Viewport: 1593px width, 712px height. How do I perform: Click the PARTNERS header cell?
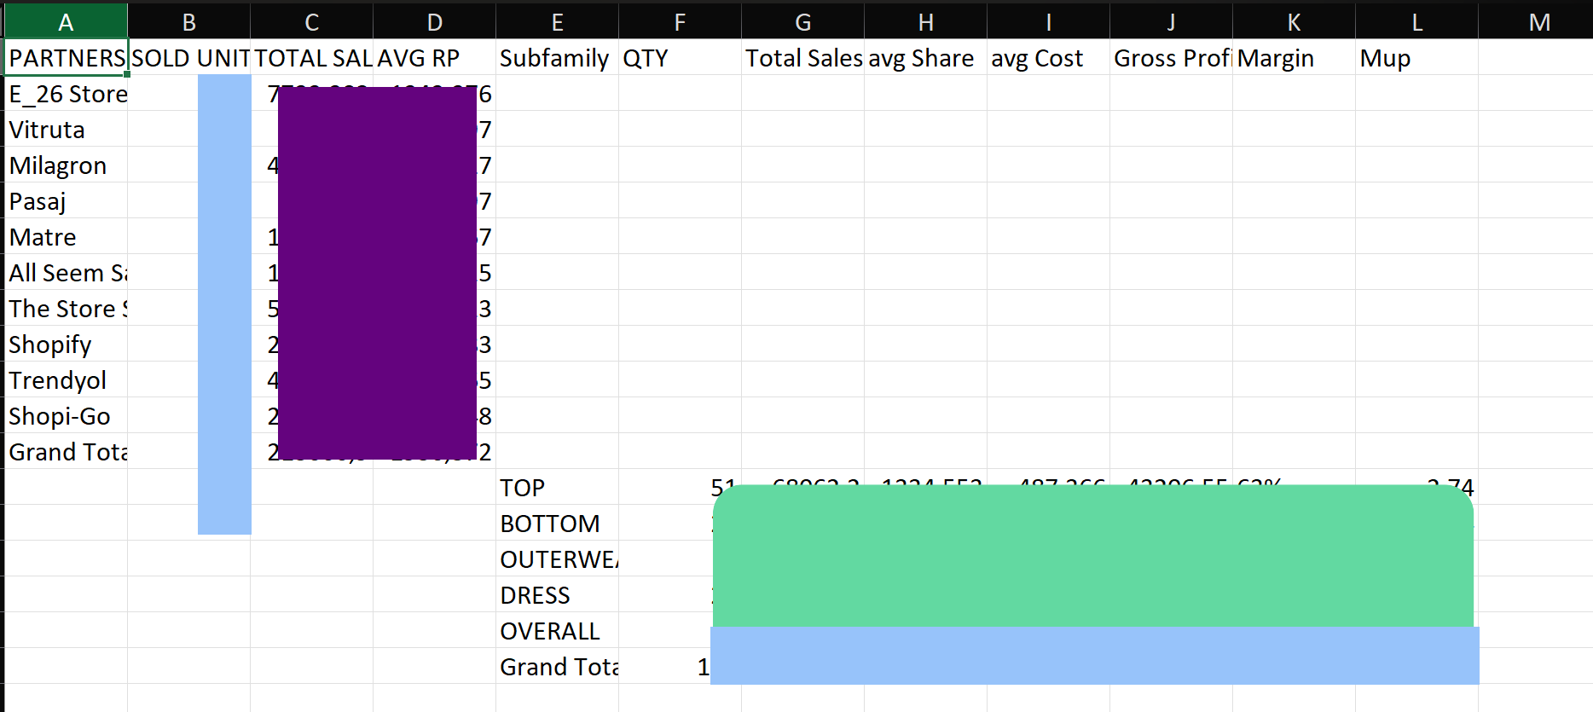[67, 58]
